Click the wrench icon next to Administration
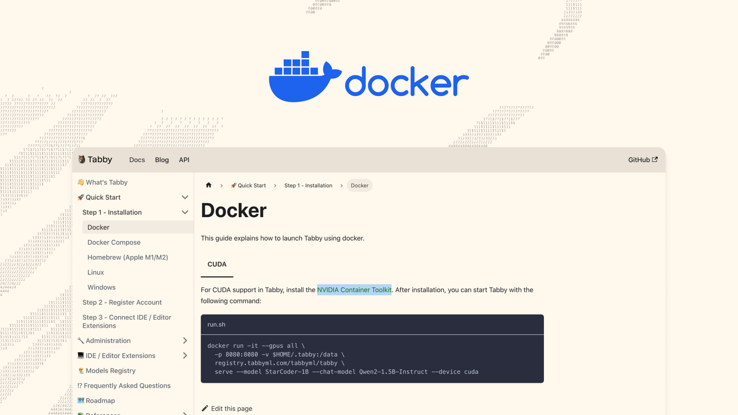Screen dimensions: 738x415 [81, 340]
